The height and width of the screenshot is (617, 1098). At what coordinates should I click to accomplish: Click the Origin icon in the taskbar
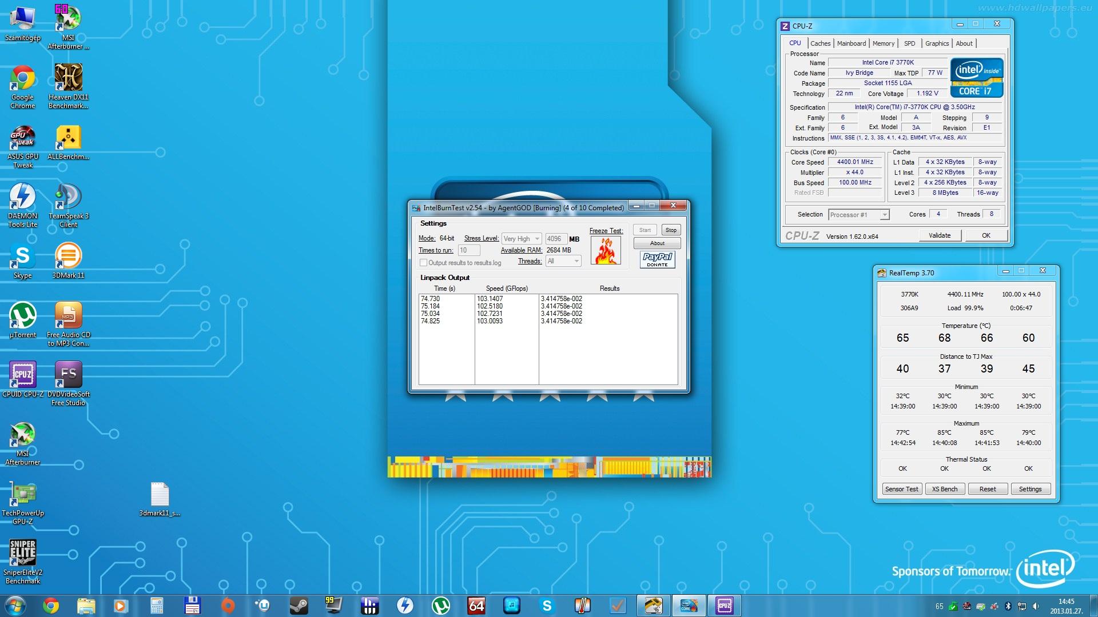click(228, 606)
